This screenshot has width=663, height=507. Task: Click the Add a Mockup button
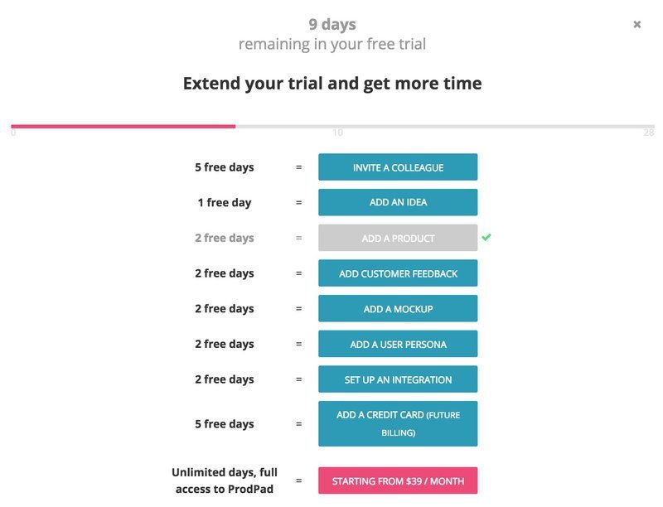point(398,308)
